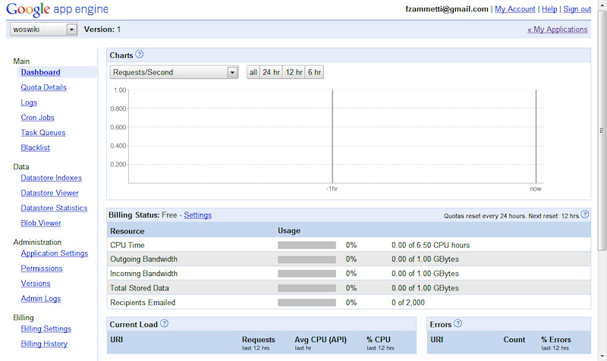Open Versions page
The image size is (607, 361).
click(x=36, y=284)
